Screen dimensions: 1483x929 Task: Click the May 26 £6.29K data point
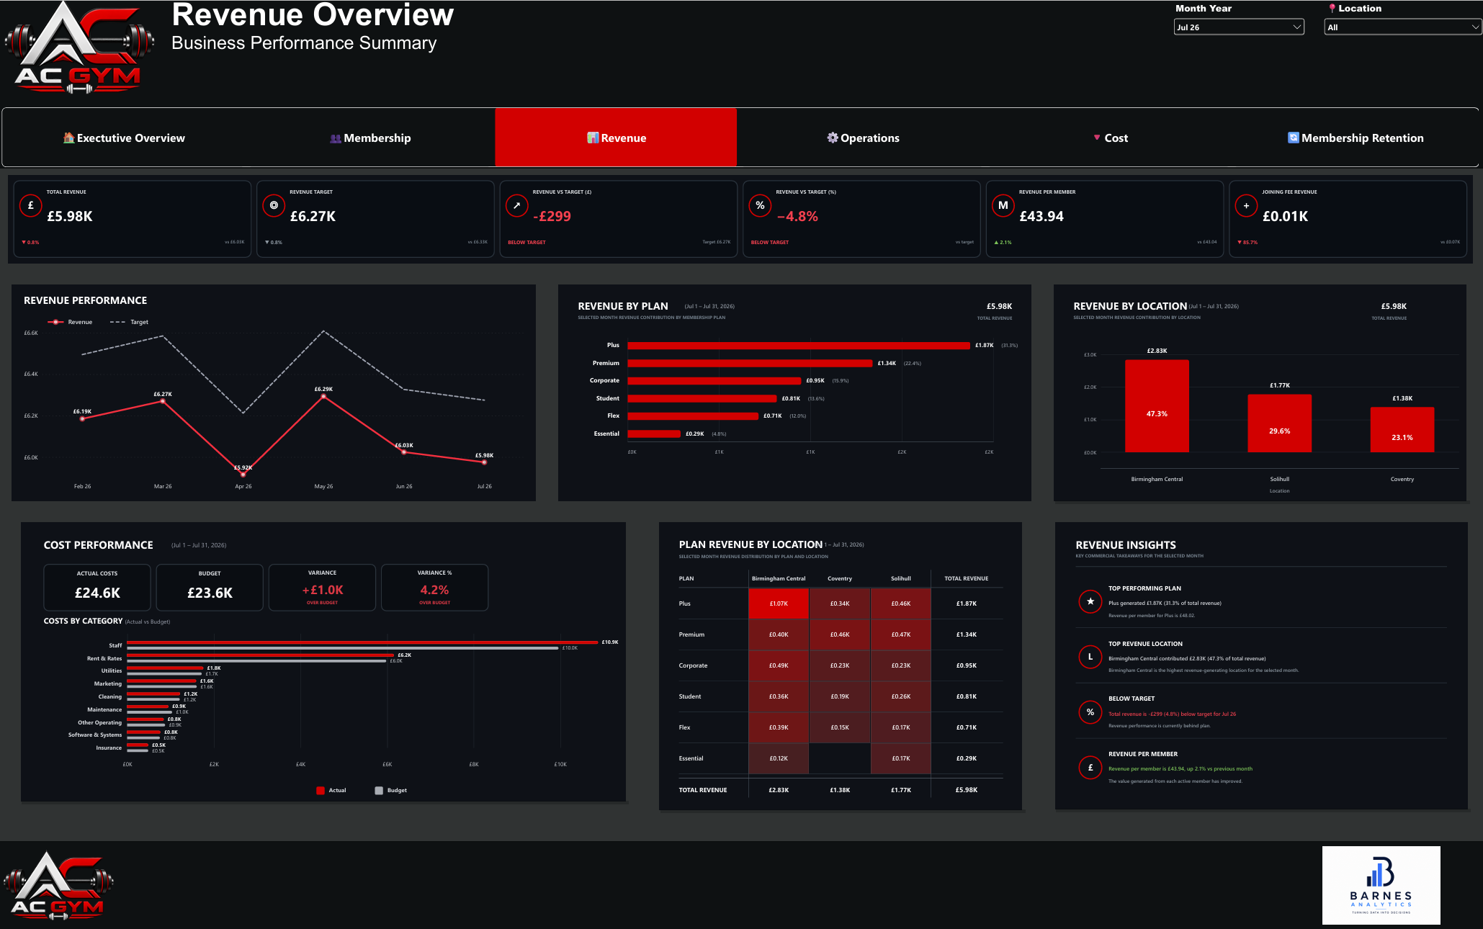click(x=323, y=397)
